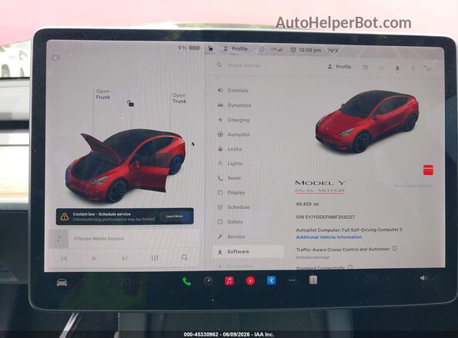Screen dimensions: 458x338
Task: Tap the Open Trunk button
Action: click(179, 98)
